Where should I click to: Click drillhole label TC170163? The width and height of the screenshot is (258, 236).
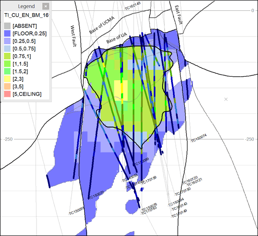tap(149, 211)
